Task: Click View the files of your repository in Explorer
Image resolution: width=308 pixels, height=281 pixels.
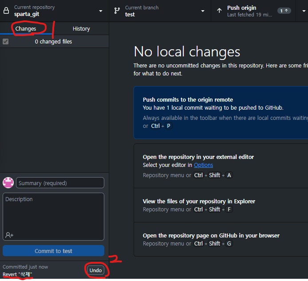Action: point(199,201)
